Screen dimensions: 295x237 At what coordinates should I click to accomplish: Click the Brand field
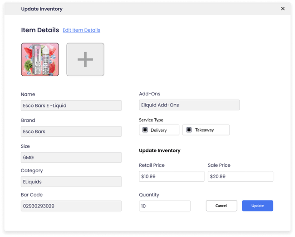[x=71, y=131]
